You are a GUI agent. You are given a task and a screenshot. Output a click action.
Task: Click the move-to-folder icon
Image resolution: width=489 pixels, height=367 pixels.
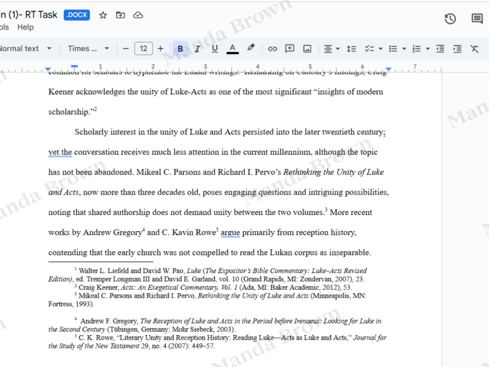(x=120, y=15)
